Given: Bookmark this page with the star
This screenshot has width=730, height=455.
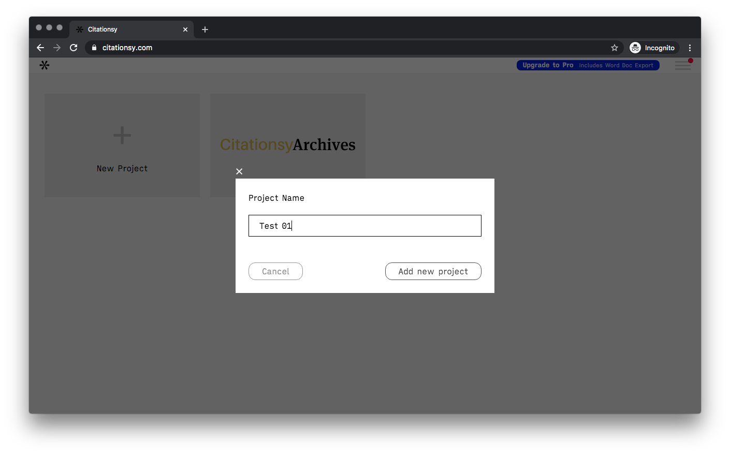Looking at the screenshot, I should coord(615,48).
